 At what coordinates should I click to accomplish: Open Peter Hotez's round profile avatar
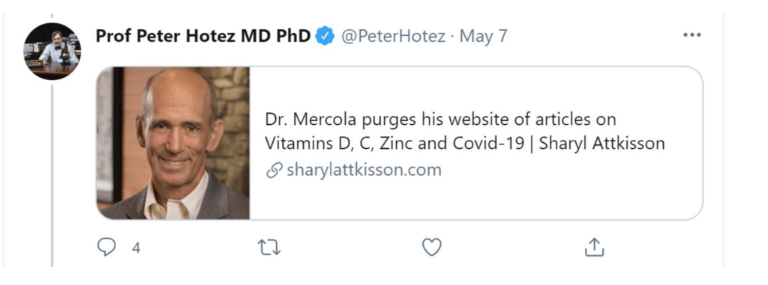[x=52, y=52]
